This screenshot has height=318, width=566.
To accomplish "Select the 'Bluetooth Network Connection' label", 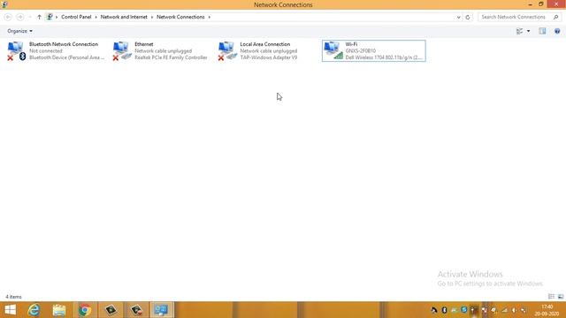I will pyautogui.click(x=64, y=44).
